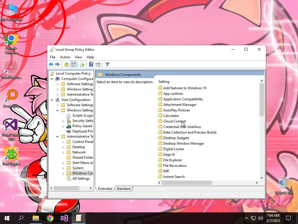Open the network tray icon
This screenshot has height=224, width=298.
pyautogui.click(x=253, y=218)
